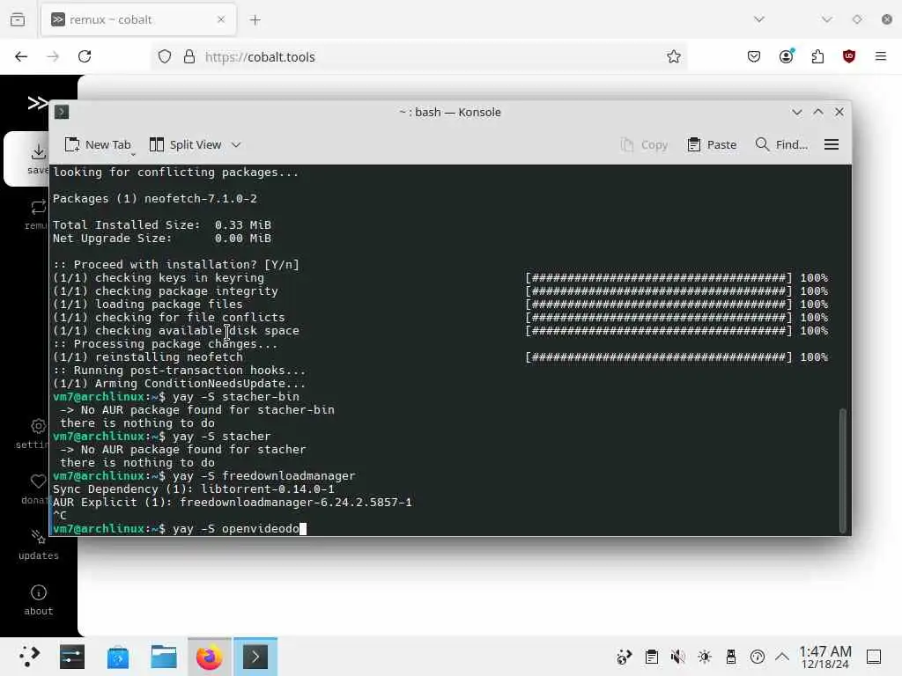Viewport: 902px width, 676px height.
Task: Open a new Firefox tab
Action: pos(255,20)
